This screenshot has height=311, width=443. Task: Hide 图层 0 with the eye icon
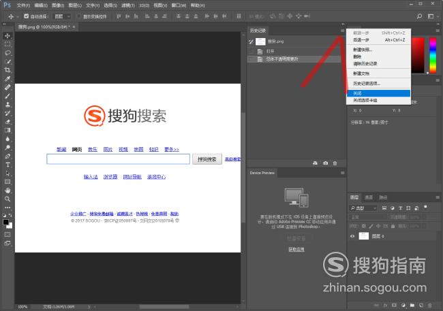(x=352, y=236)
